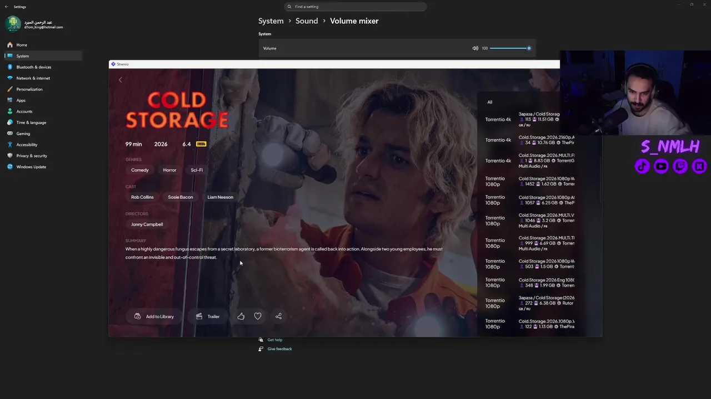Click the Twitch icon in overlay
The height and width of the screenshot is (399, 711).
(680, 166)
